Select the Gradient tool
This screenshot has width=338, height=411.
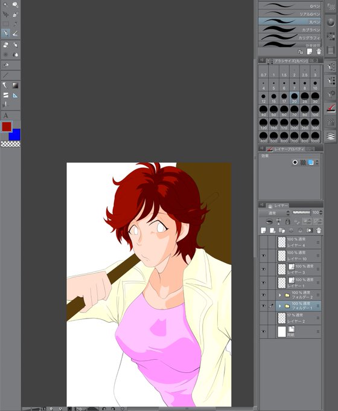click(15, 85)
